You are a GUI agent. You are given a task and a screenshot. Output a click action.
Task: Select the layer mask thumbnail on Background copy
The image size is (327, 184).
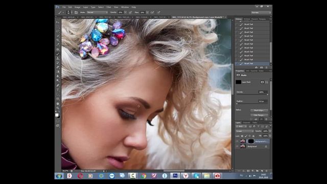coord(251,141)
